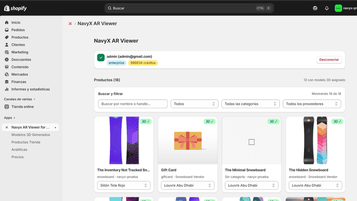This screenshot has width=357, height=201.
Task: Click the Contenido icon in sidebar
Action: (6, 67)
